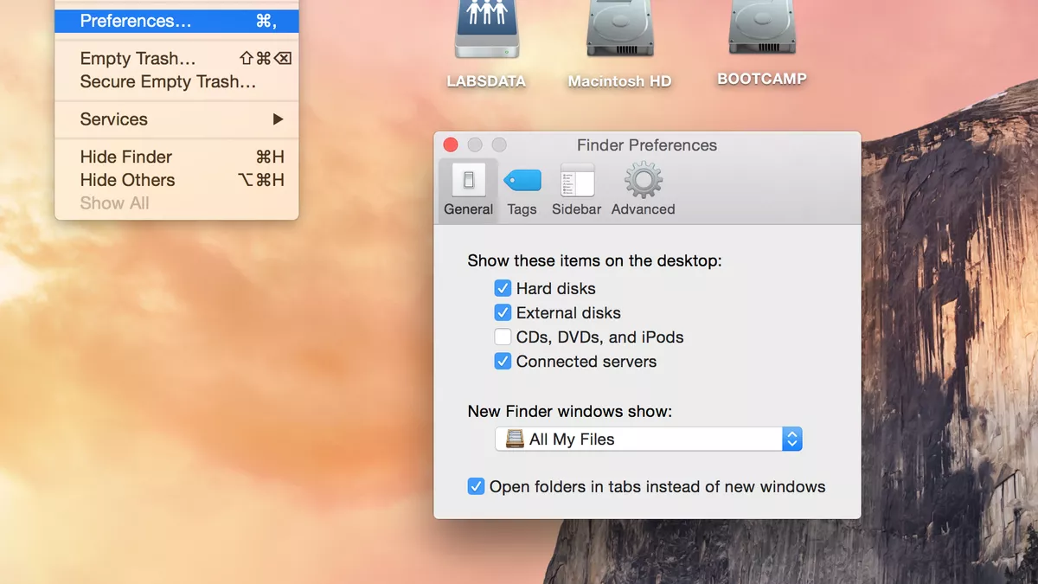The height and width of the screenshot is (584, 1038).
Task: Toggle Open folders in tabs checkbox
Action: click(476, 486)
